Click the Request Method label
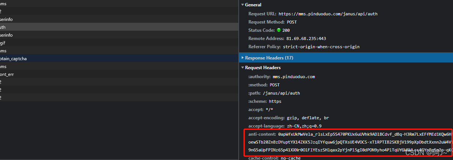 pos(267,22)
